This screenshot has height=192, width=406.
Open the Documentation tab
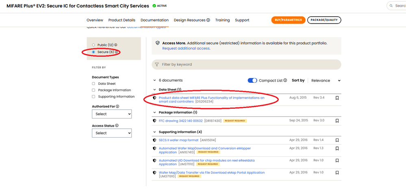pyautogui.click(x=154, y=20)
